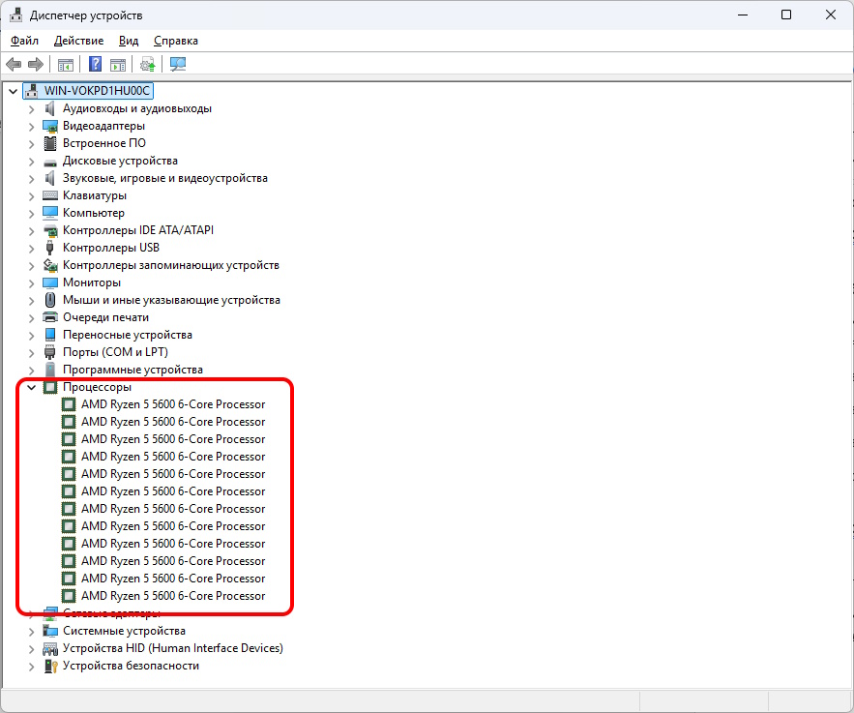Select Переносные устройства label
Viewport: 854px width, 713px height.
click(128, 335)
